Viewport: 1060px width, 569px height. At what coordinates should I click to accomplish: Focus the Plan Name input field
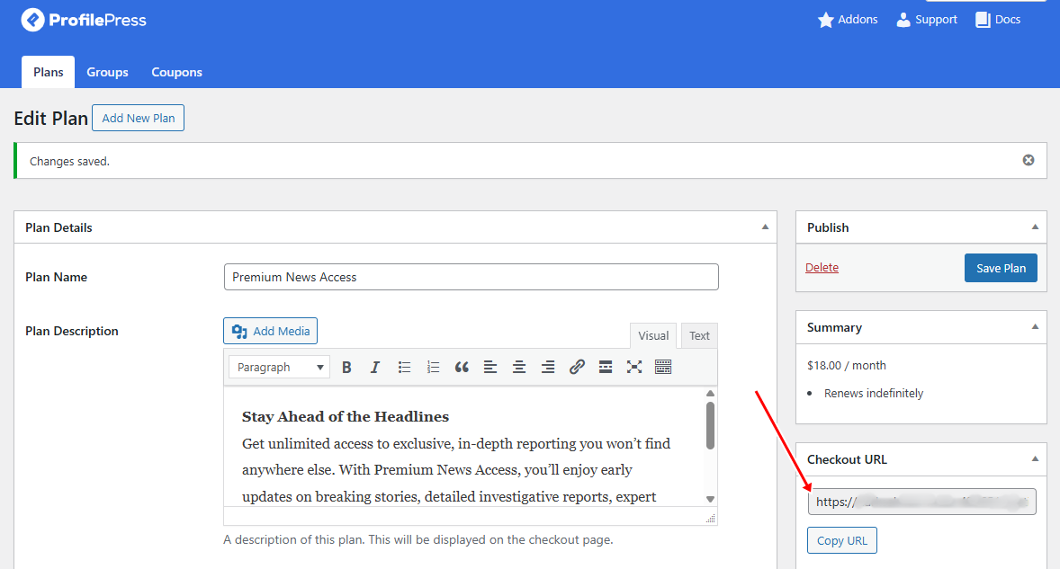pos(472,277)
